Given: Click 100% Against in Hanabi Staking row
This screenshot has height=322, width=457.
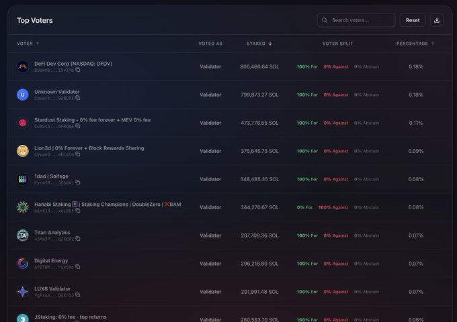Looking at the screenshot, I should pyautogui.click(x=333, y=207).
